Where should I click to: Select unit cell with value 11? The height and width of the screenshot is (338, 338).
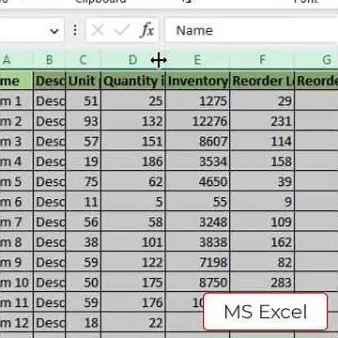click(83, 202)
